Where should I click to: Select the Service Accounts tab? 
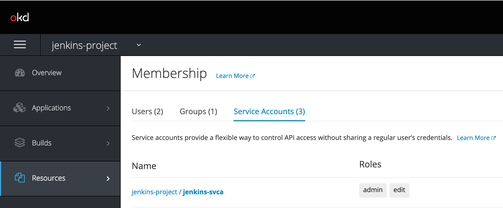click(x=269, y=111)
